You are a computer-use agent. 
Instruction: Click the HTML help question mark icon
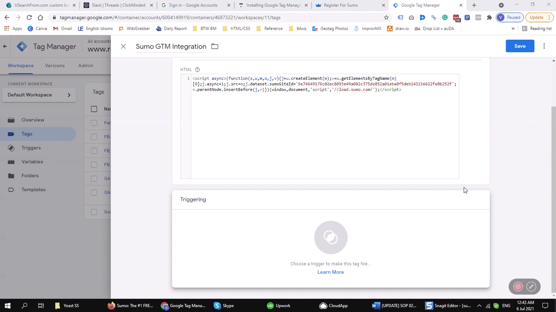tap(197, 69)
